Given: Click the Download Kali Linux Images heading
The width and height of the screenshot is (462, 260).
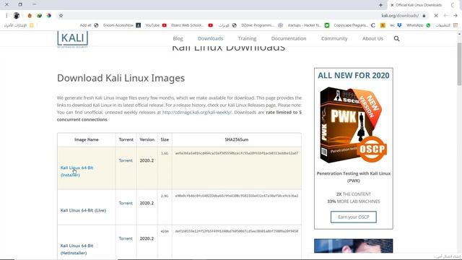Looking at the screenshot, I should pyautogui.click(x=121, y=78).
